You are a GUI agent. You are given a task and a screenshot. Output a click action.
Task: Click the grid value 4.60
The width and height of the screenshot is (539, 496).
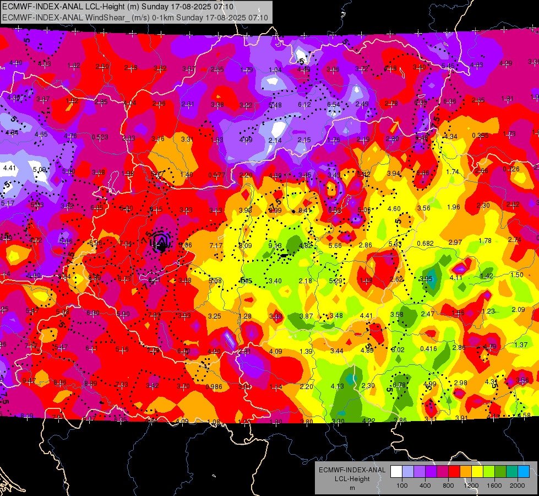click(394, 209)
